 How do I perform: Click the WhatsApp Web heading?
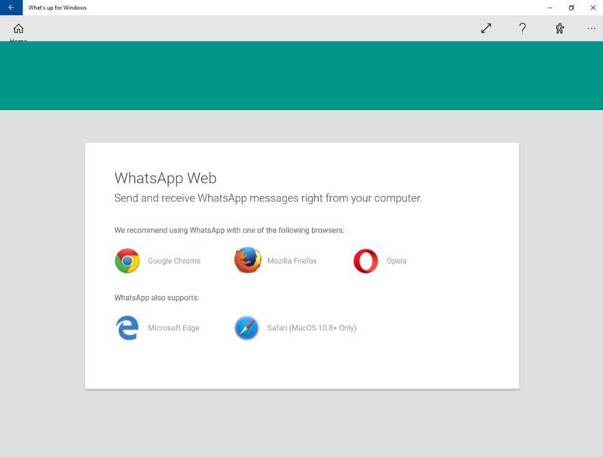pyautogui.click(x=165, y=178)
